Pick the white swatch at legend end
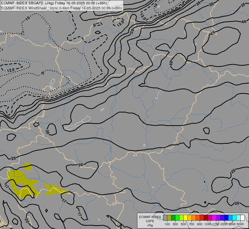The image size is (249, 229). click(x=243, y=218)
